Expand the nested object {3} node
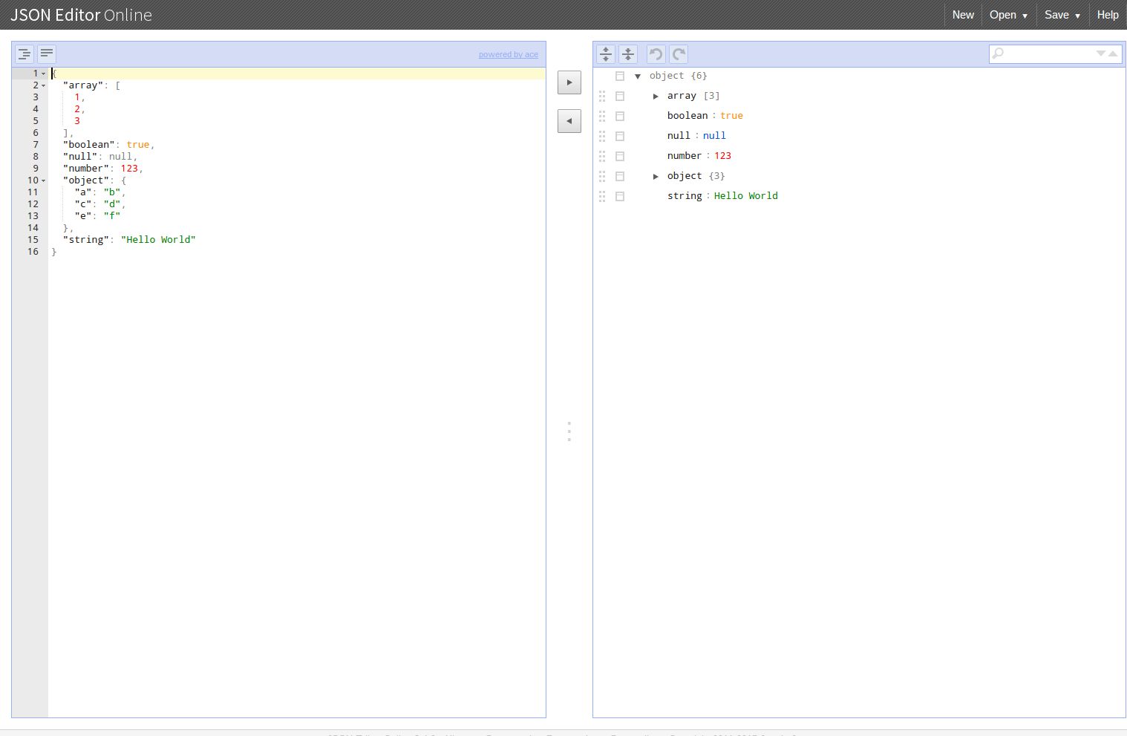 click(x=656, y=175)
